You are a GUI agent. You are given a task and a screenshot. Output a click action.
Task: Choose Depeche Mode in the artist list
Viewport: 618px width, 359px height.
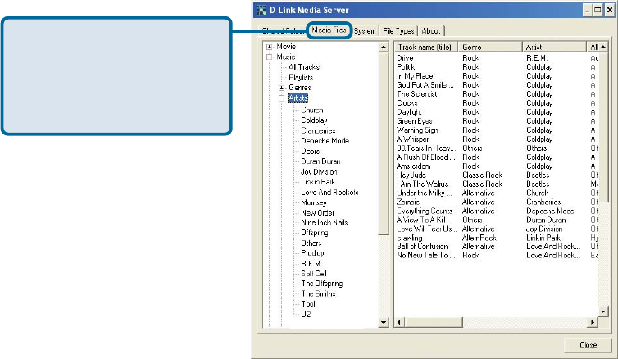tap(325, 141)
